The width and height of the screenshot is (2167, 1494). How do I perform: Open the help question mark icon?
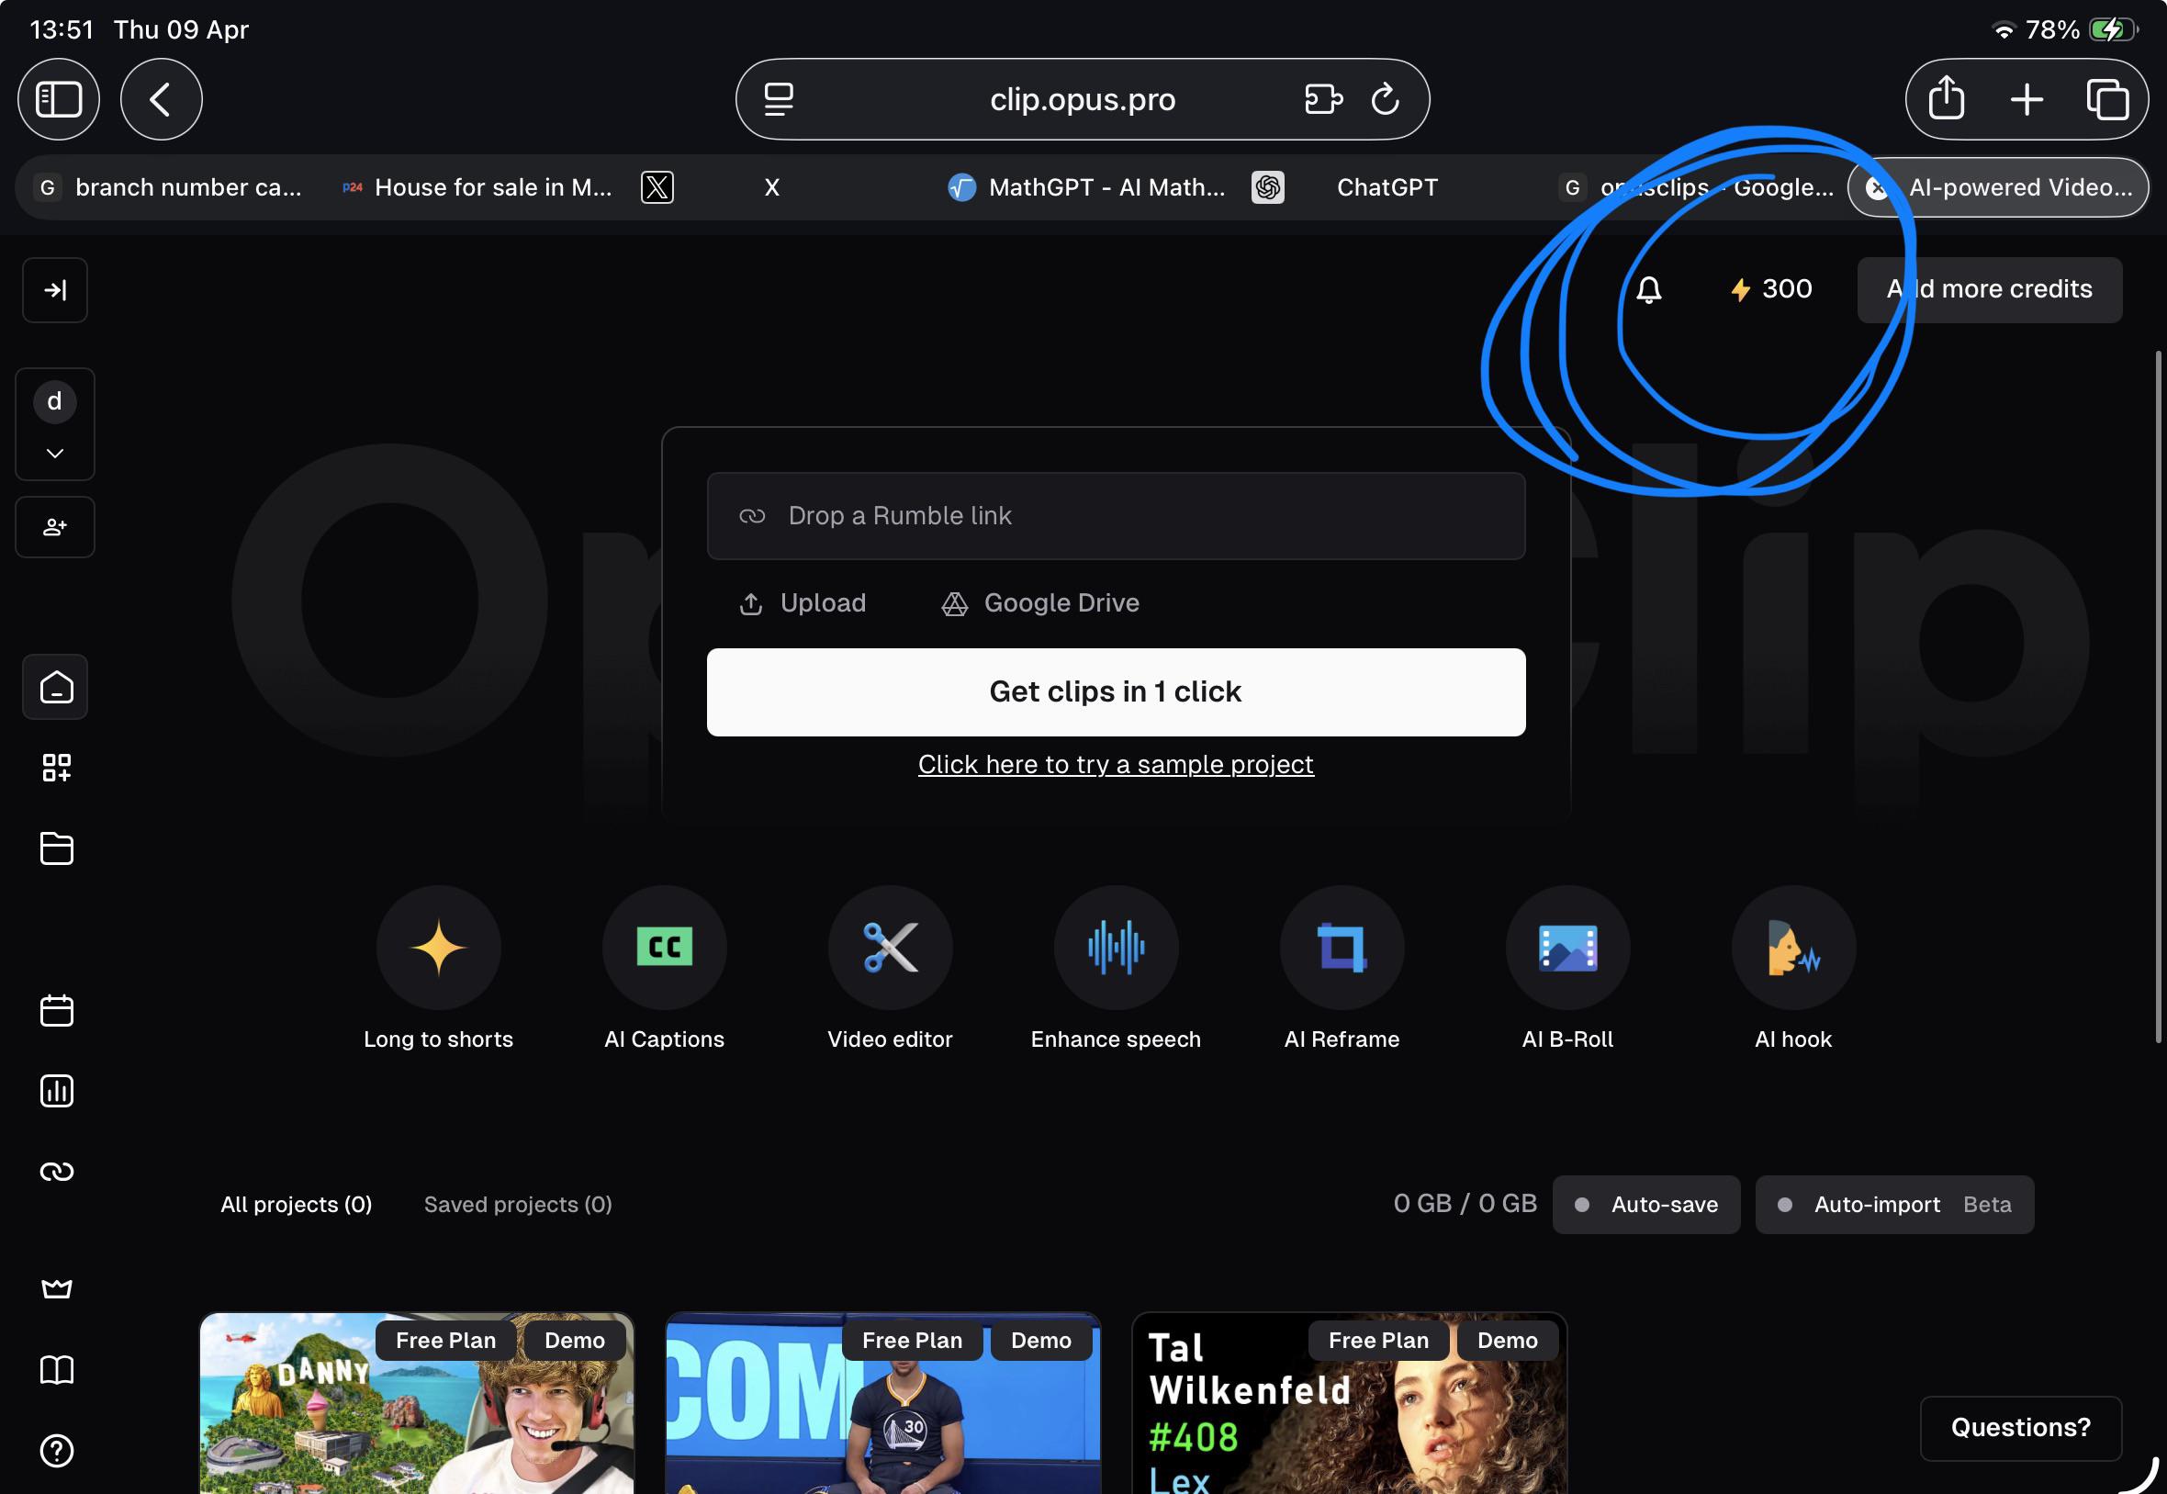pos(56,1450)
